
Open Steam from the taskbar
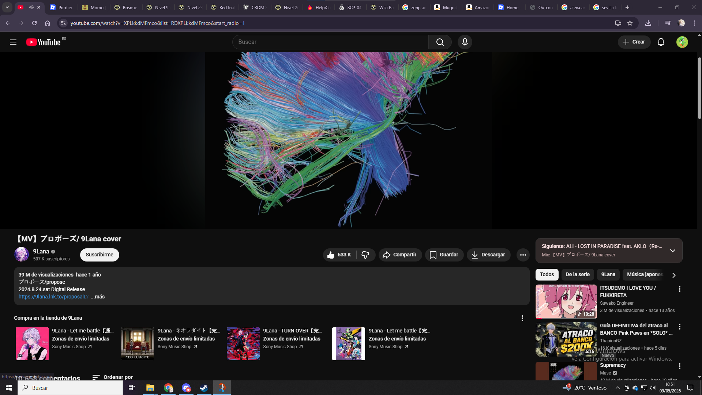pos(204,388)
